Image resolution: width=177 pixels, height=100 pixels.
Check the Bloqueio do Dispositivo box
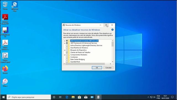click(67, 50)
